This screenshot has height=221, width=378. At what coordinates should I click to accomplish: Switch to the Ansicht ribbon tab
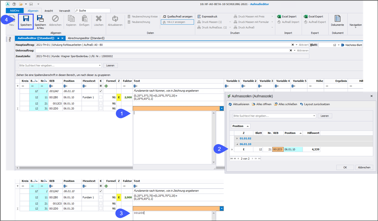tap(49, 11)
